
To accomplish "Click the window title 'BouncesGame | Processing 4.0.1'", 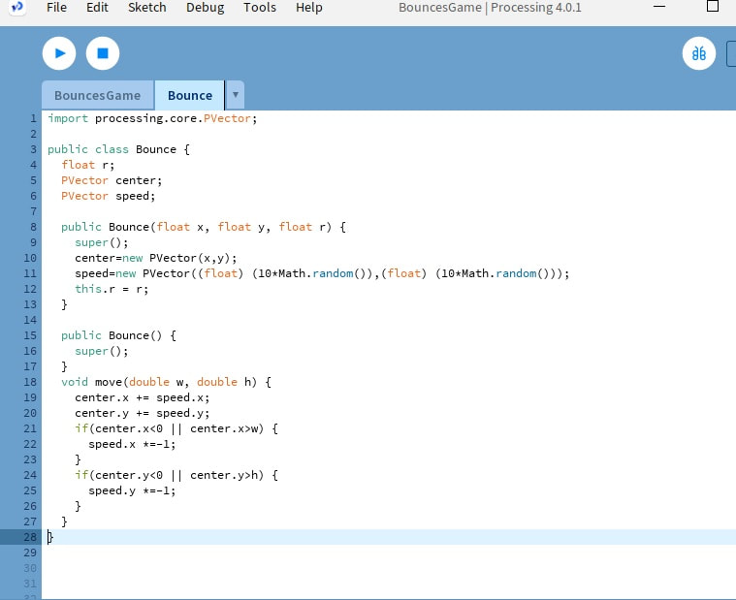I will pos(490,8).
